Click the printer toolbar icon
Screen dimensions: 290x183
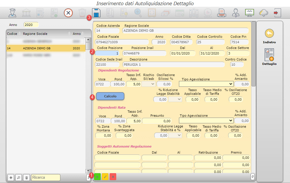click(222, 13)
